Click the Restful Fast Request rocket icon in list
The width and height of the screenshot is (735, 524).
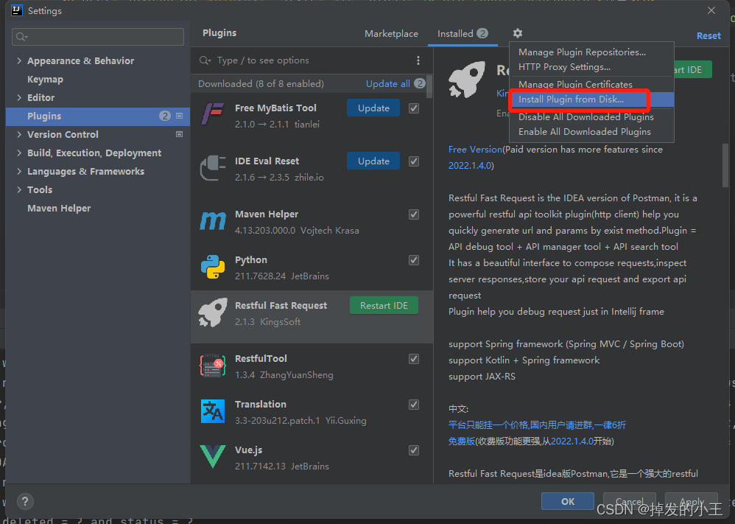pyautogui.click(x=213, y=312)
